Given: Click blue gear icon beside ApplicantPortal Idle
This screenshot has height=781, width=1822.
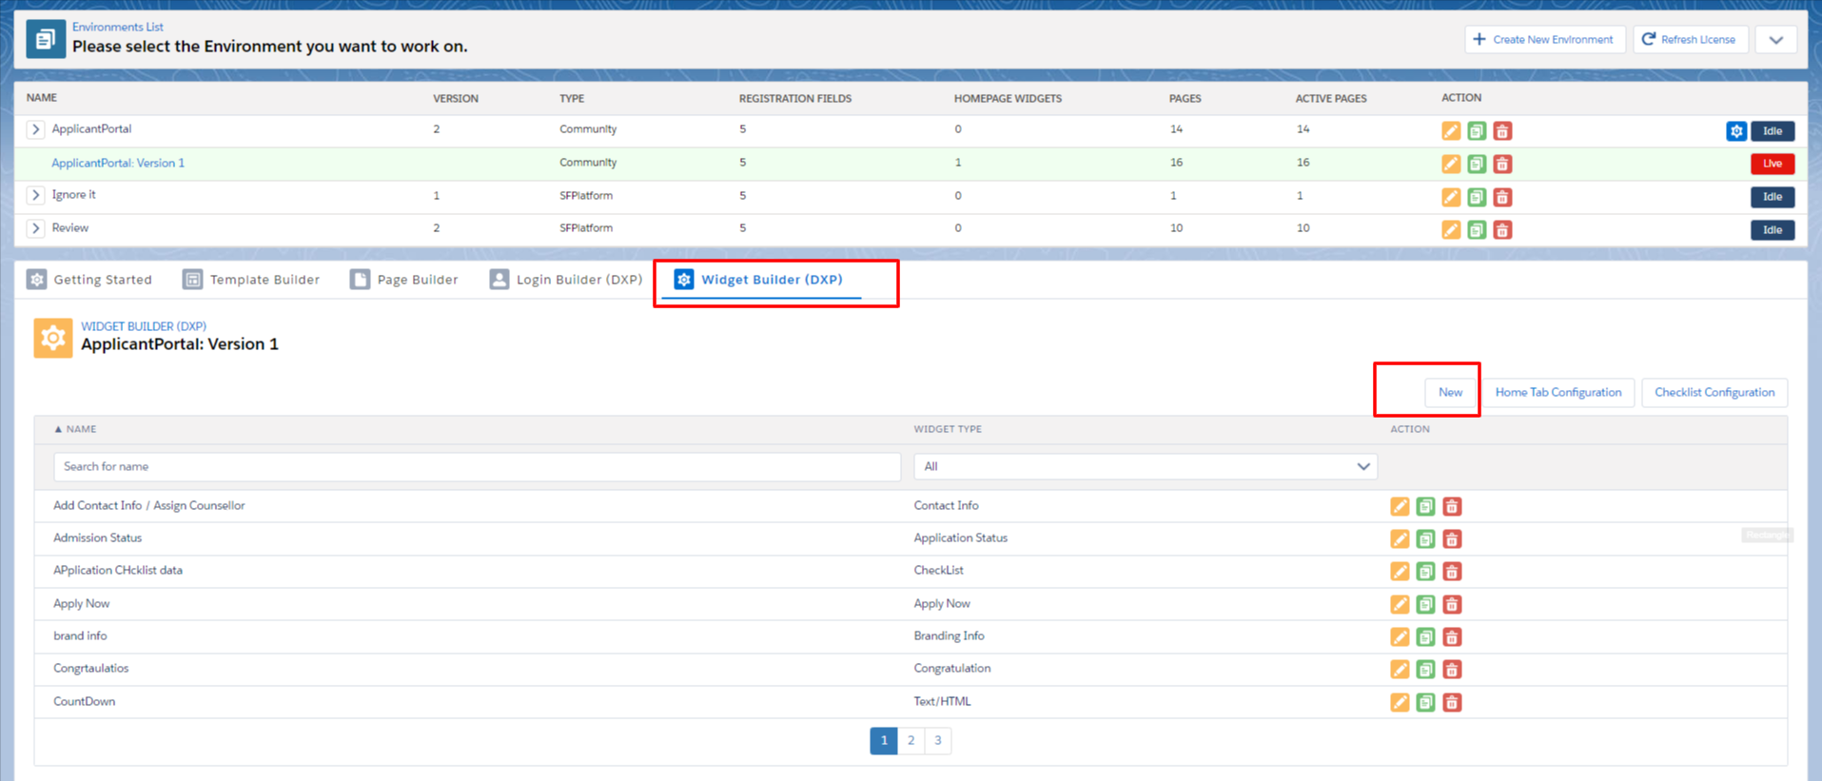Looking at the screenshot, I should 1735,131.
